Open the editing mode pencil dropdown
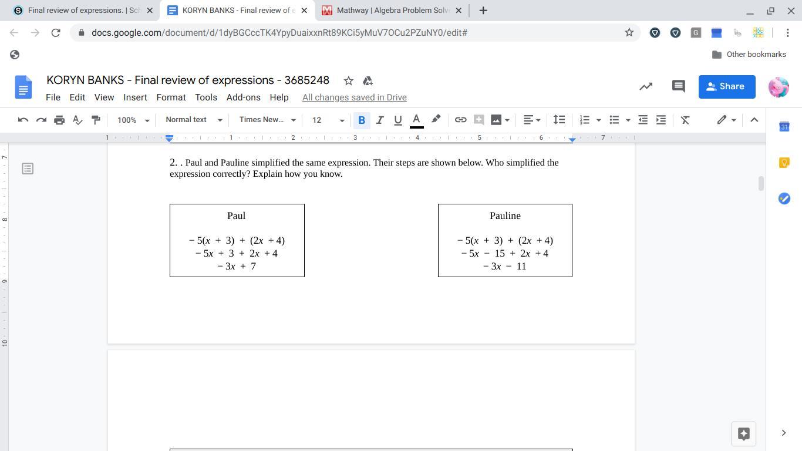 [726, 120]
